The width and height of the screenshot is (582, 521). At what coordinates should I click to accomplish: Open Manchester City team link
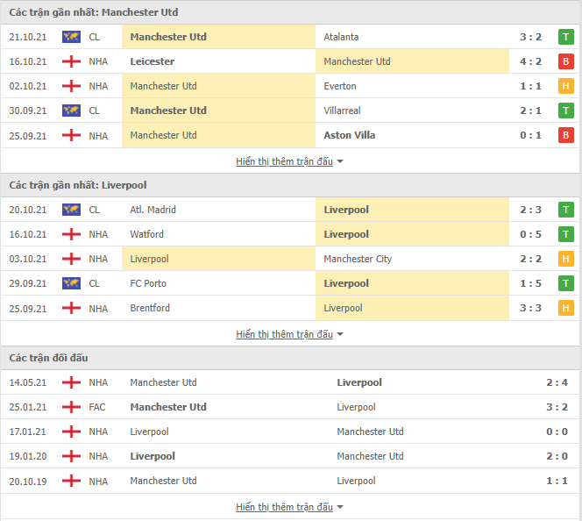click(x=358, y=259)
